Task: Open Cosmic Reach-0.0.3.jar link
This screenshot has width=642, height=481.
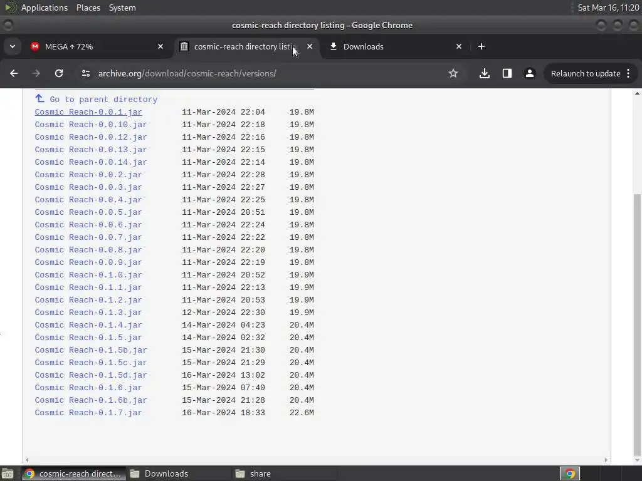Action: pyautogui.click(x=88, y=187)
